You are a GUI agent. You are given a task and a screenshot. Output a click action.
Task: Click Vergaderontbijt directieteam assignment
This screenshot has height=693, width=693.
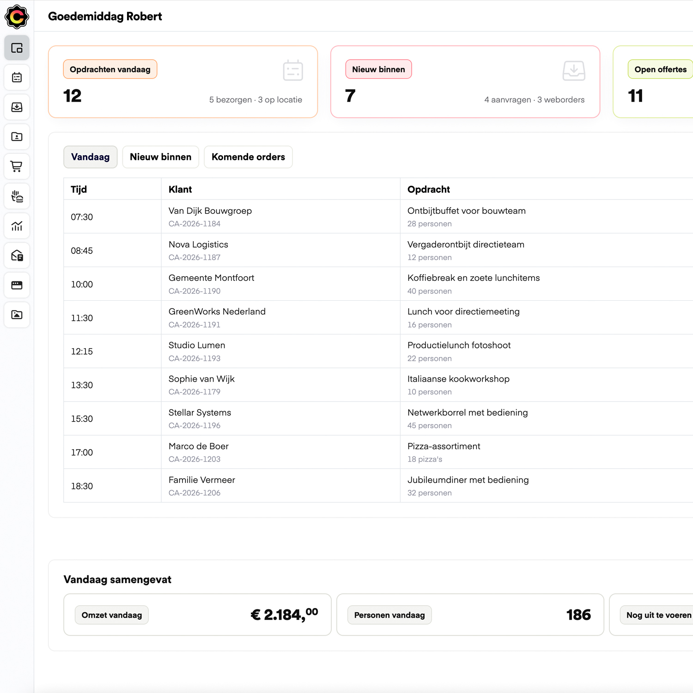[466, 244]
